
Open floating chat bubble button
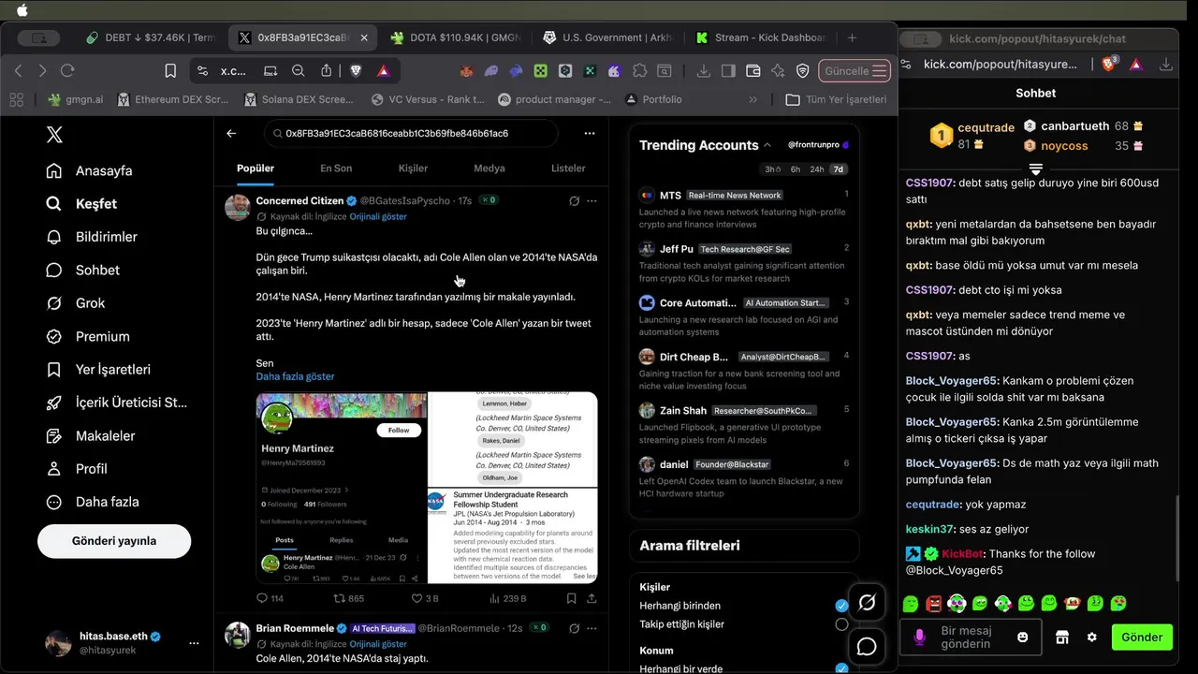(x=867, y=647)
